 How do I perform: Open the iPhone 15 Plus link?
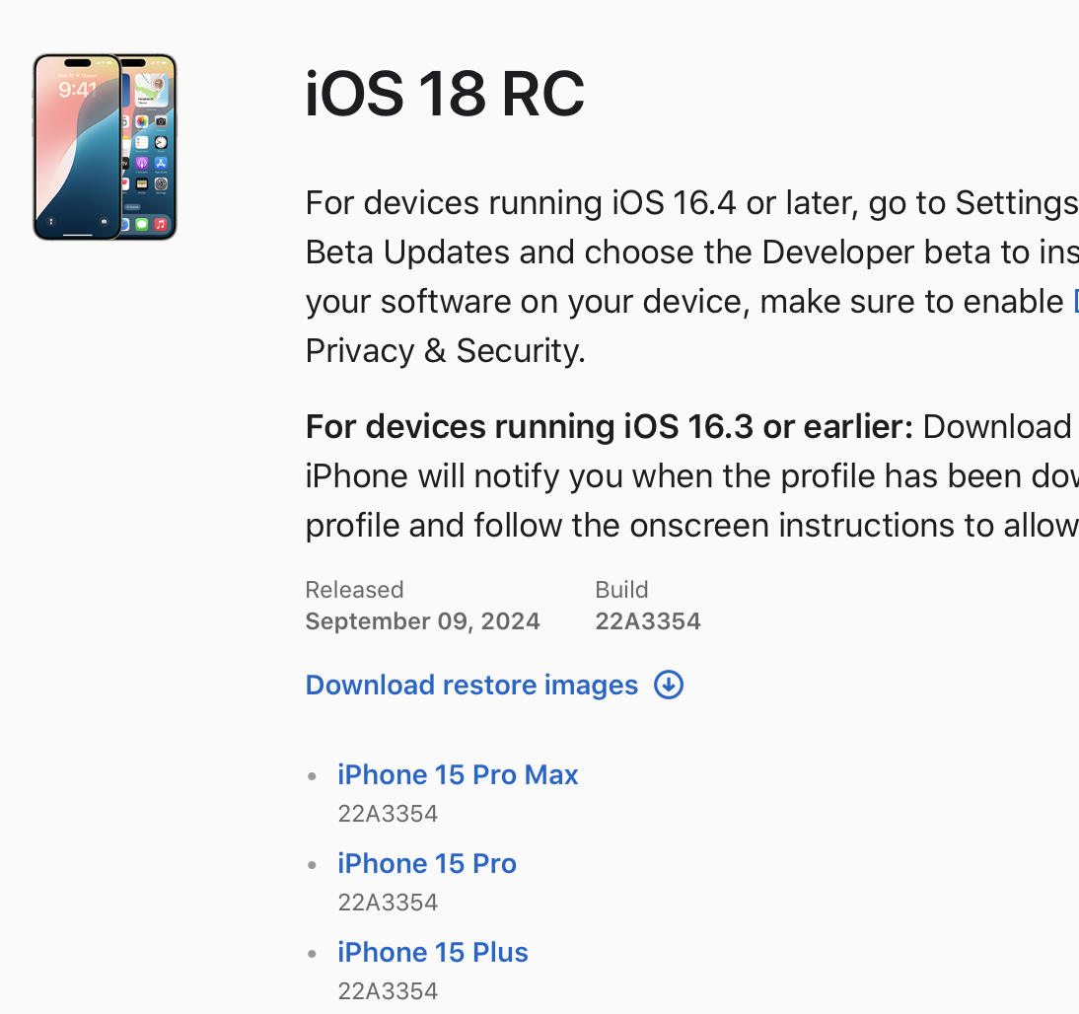pos(433,952)
